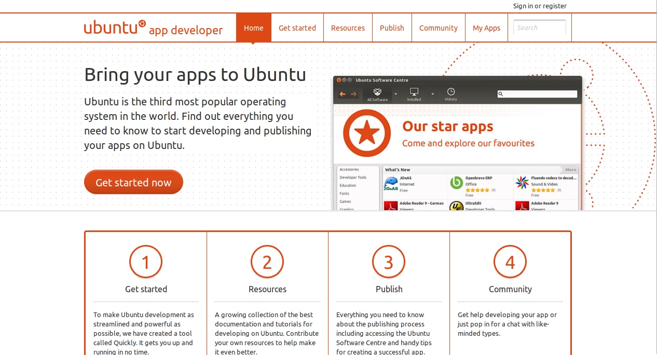Click the numbered circle 3 above Publish
Screen dimensions: 657x355
click(x=389, y=262)
